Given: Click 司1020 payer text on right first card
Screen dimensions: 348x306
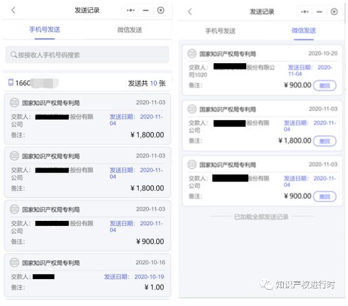Looking at the screenshot, I should [198, 74].
